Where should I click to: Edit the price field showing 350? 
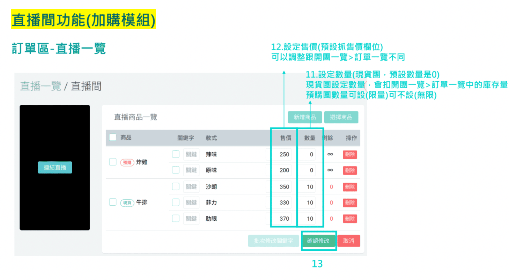click(x=279, y=187)
